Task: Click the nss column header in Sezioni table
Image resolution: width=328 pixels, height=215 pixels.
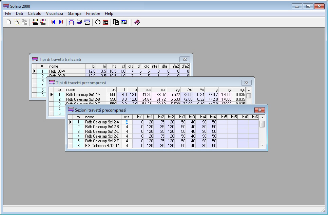Action: click(x=127, y=117)
